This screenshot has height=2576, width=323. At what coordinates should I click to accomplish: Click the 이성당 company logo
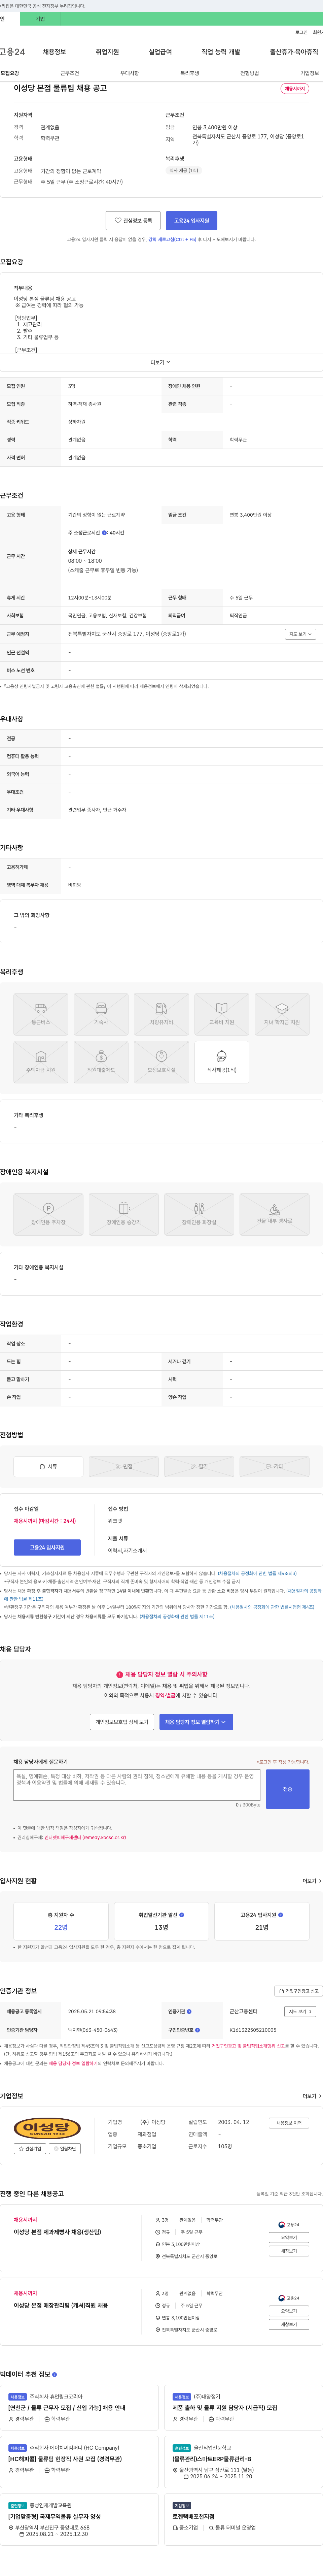click(47, 2128)
